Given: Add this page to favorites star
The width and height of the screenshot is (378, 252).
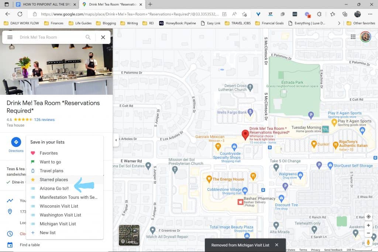Looking at the screenshot, I should [x=244, y=14].
